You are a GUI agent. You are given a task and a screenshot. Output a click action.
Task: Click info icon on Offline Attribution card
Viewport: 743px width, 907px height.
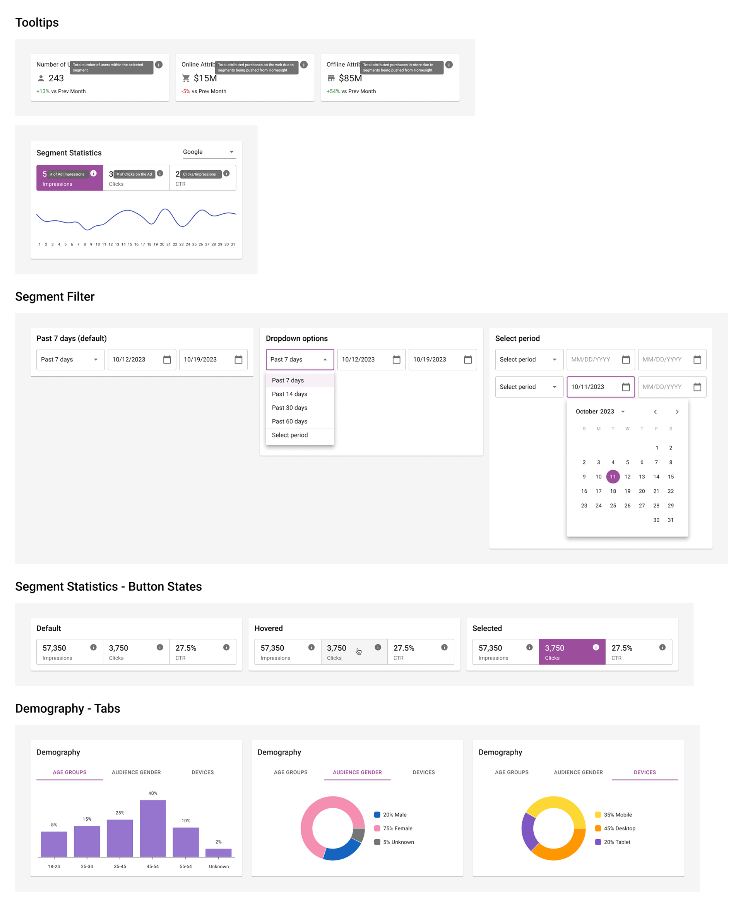click(449, 65)
